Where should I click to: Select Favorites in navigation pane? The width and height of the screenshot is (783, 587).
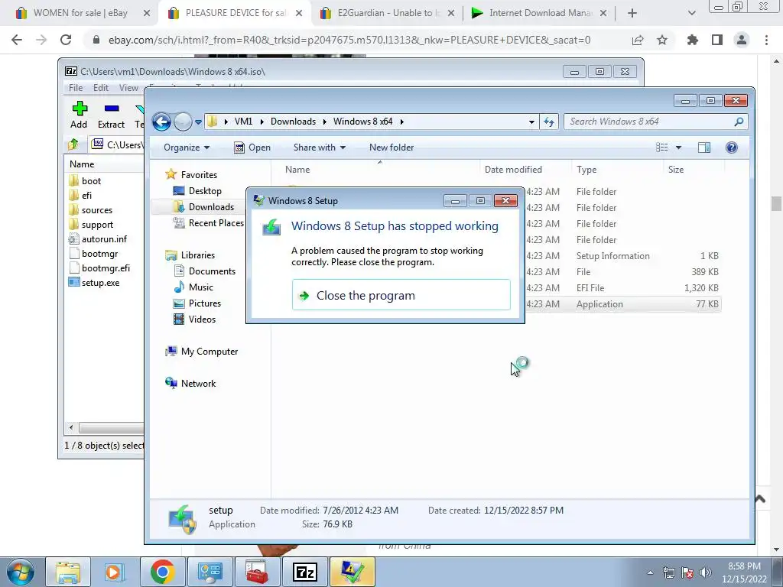point(191,175)
